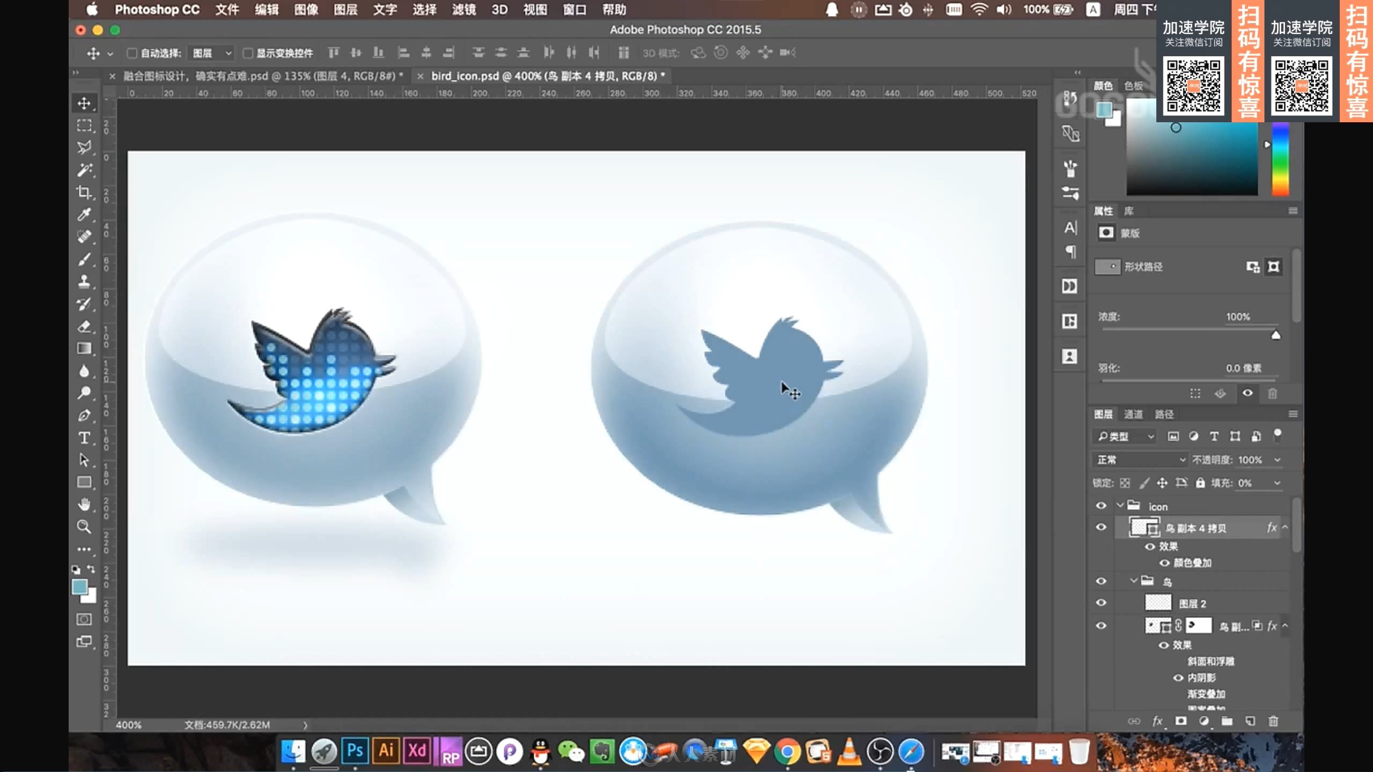Image resolution: width=1373 pixels, height=772 pixels.
Task: Select the Eraser tool
Action: click(84, 326)
